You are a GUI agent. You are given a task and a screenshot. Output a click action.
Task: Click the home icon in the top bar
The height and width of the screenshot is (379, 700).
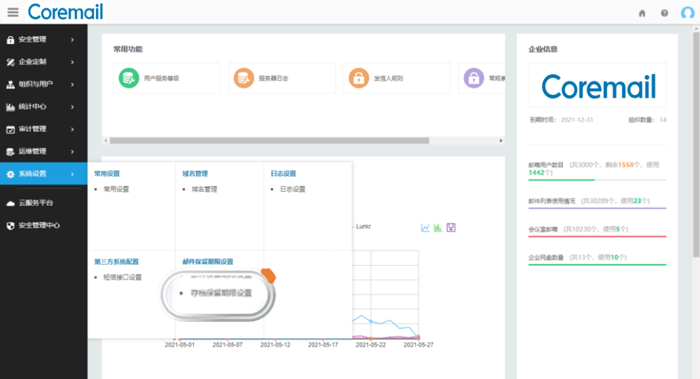[x=642, y=13]
